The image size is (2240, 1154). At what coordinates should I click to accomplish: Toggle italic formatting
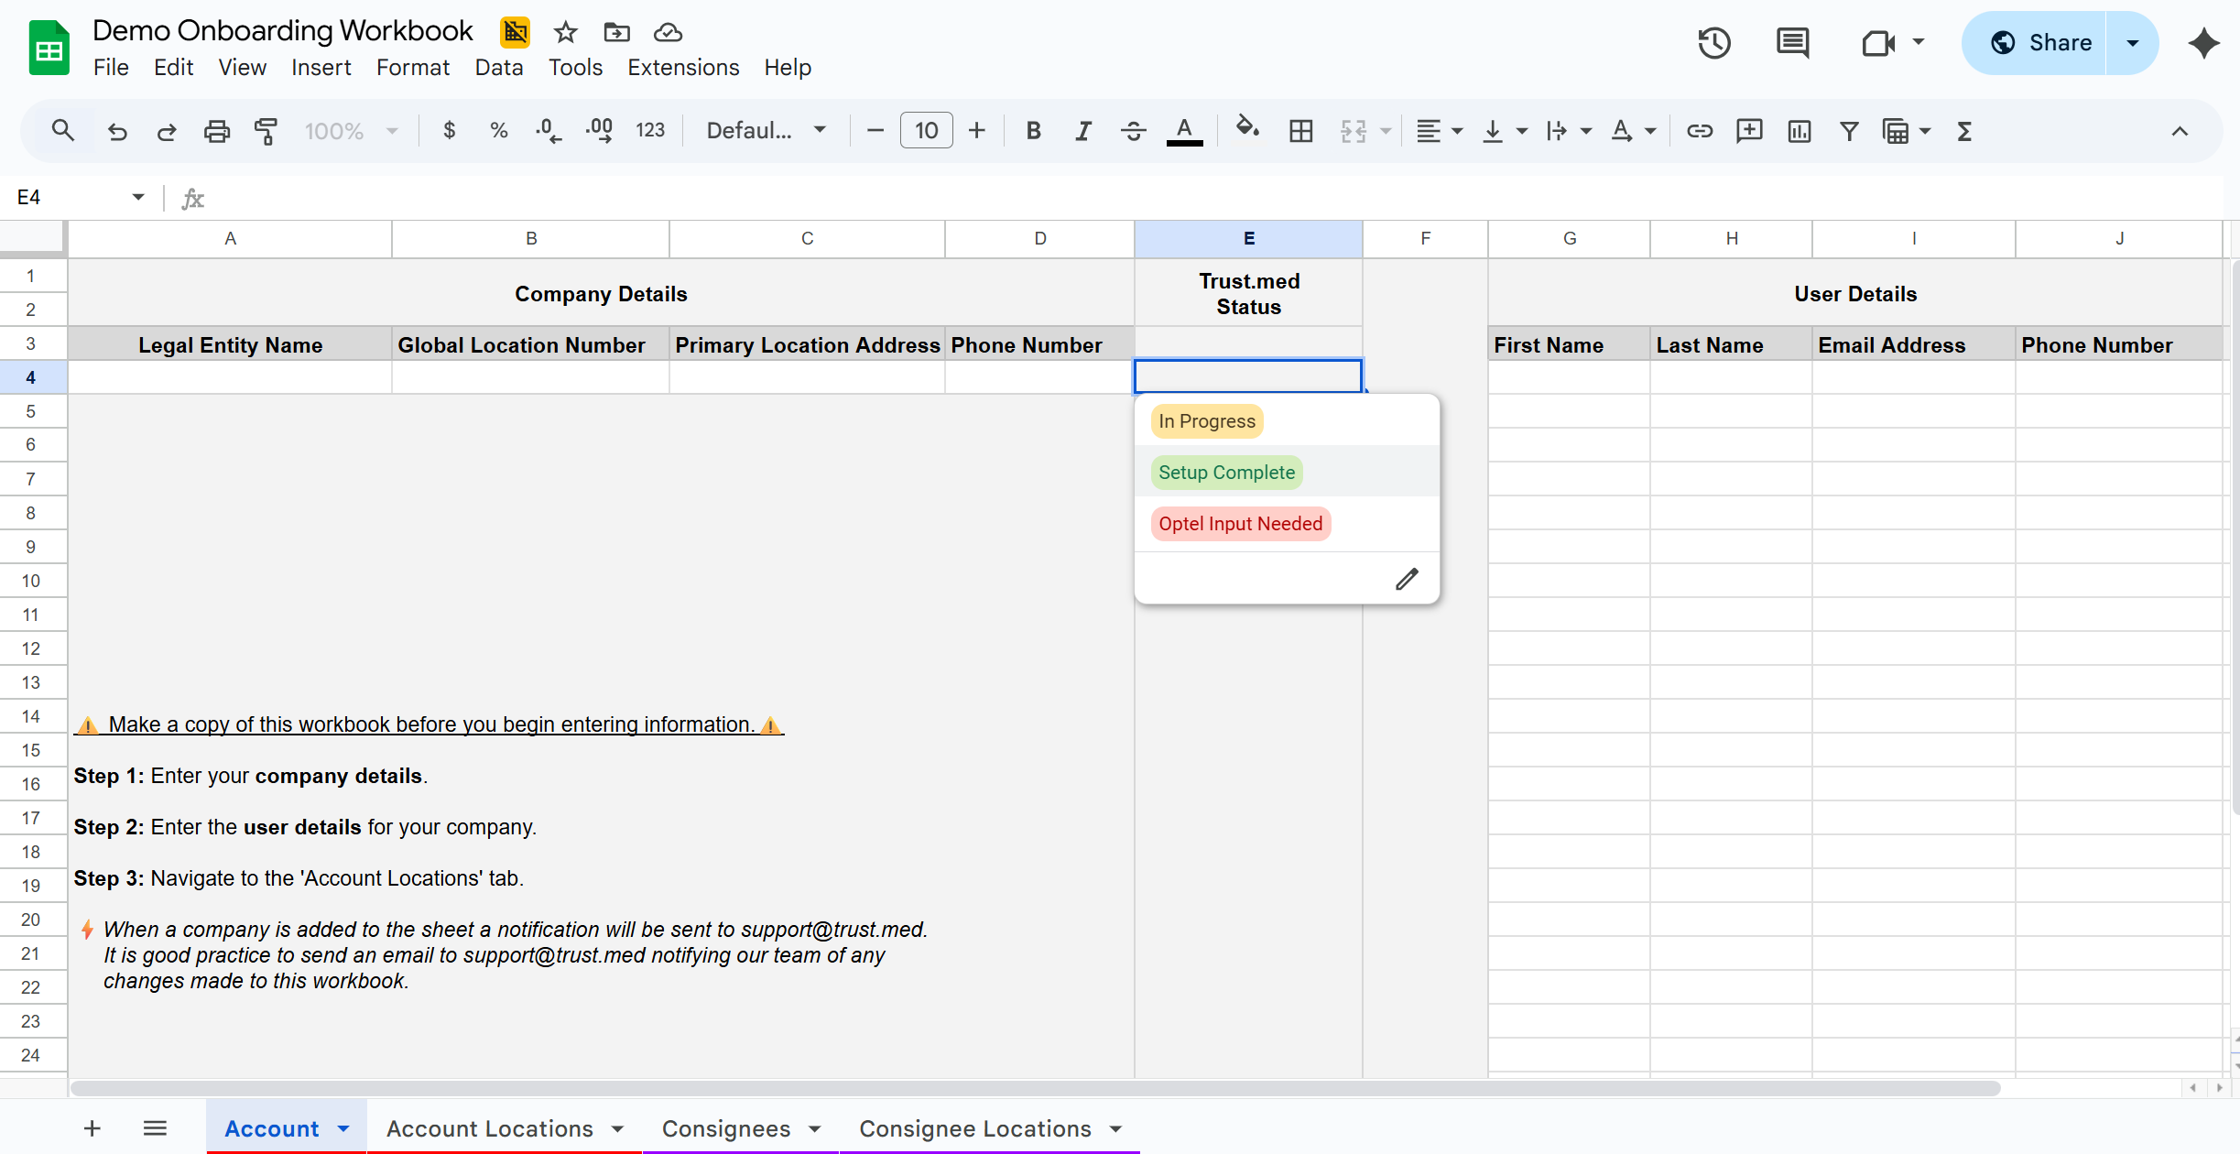(1083, 131)
